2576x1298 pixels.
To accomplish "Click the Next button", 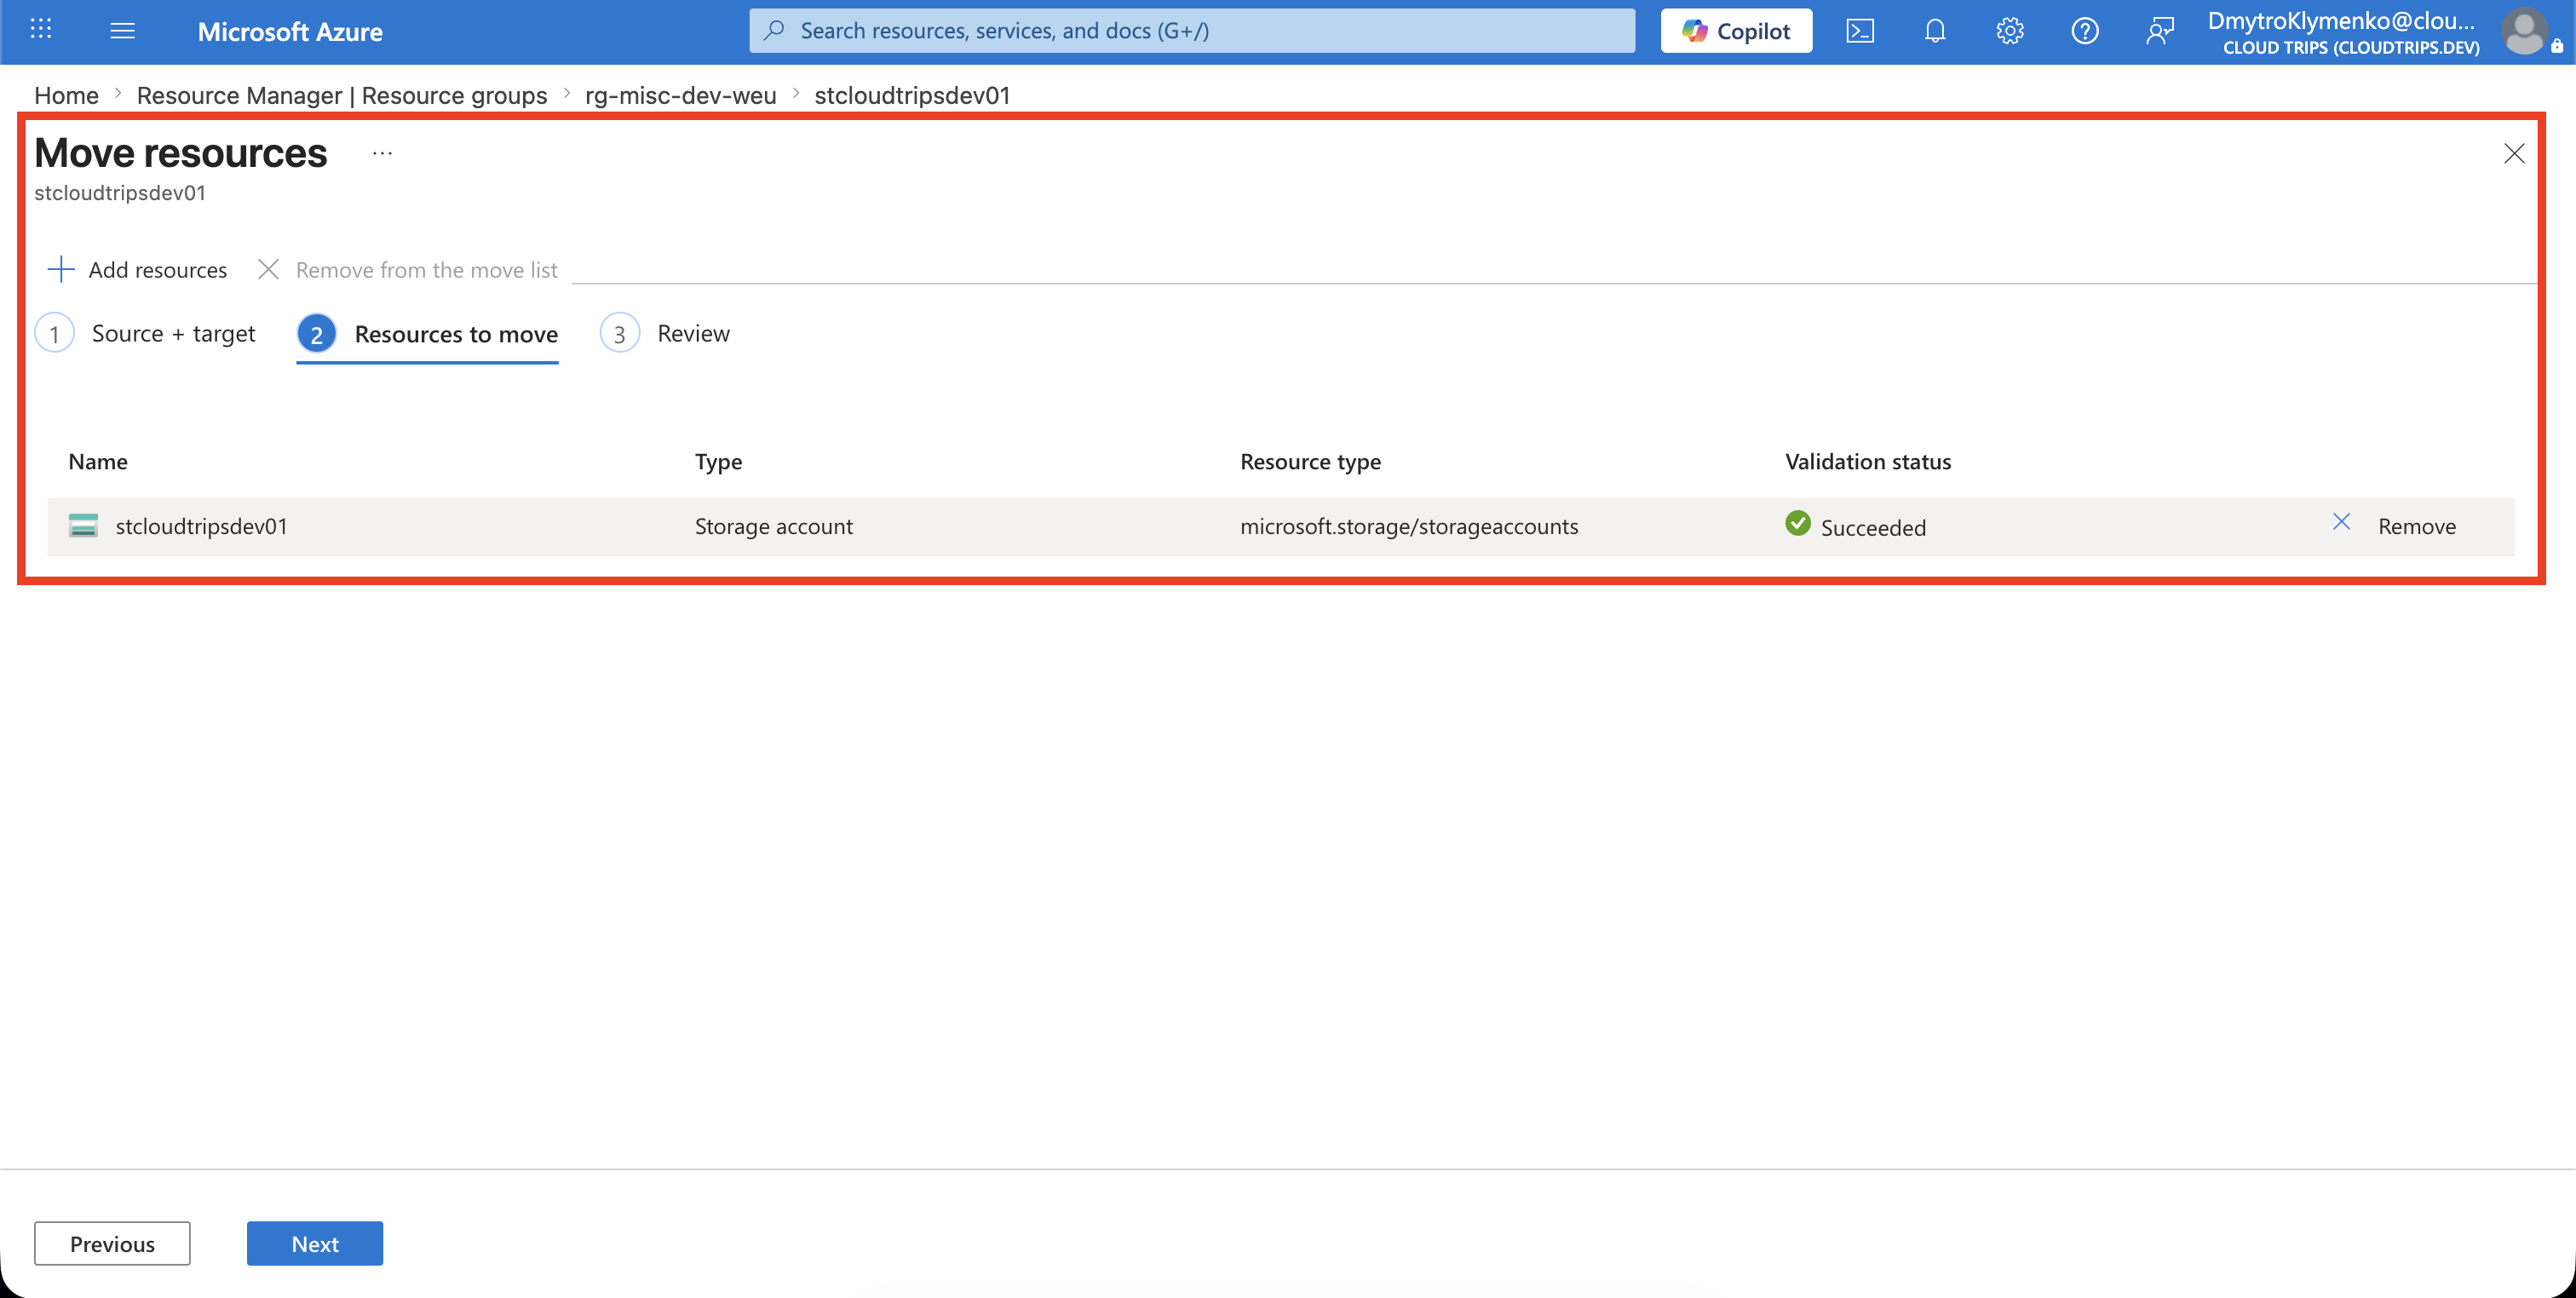I will (x=315, y=1243).
